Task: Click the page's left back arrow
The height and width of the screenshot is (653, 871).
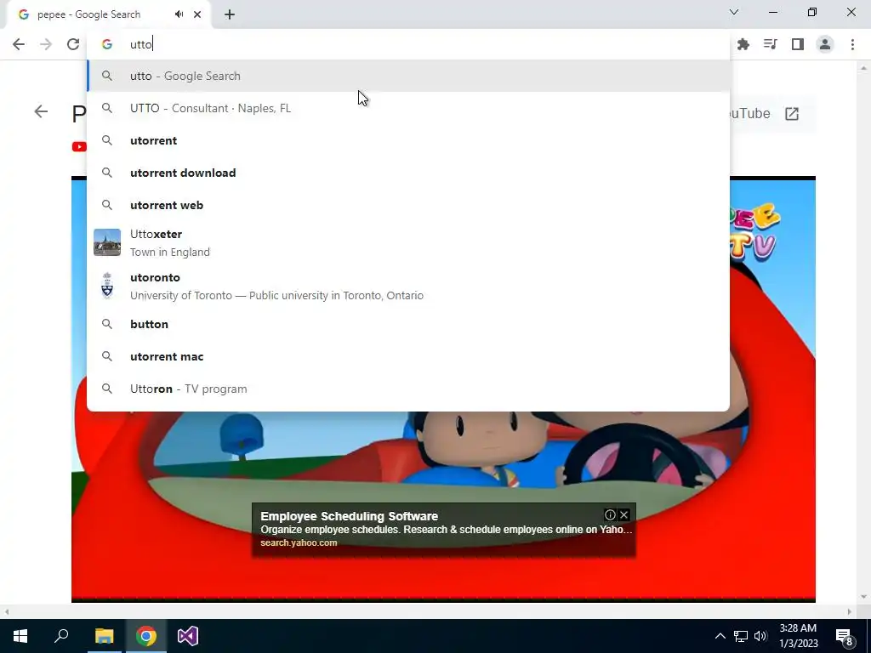Action: point(41,111)
